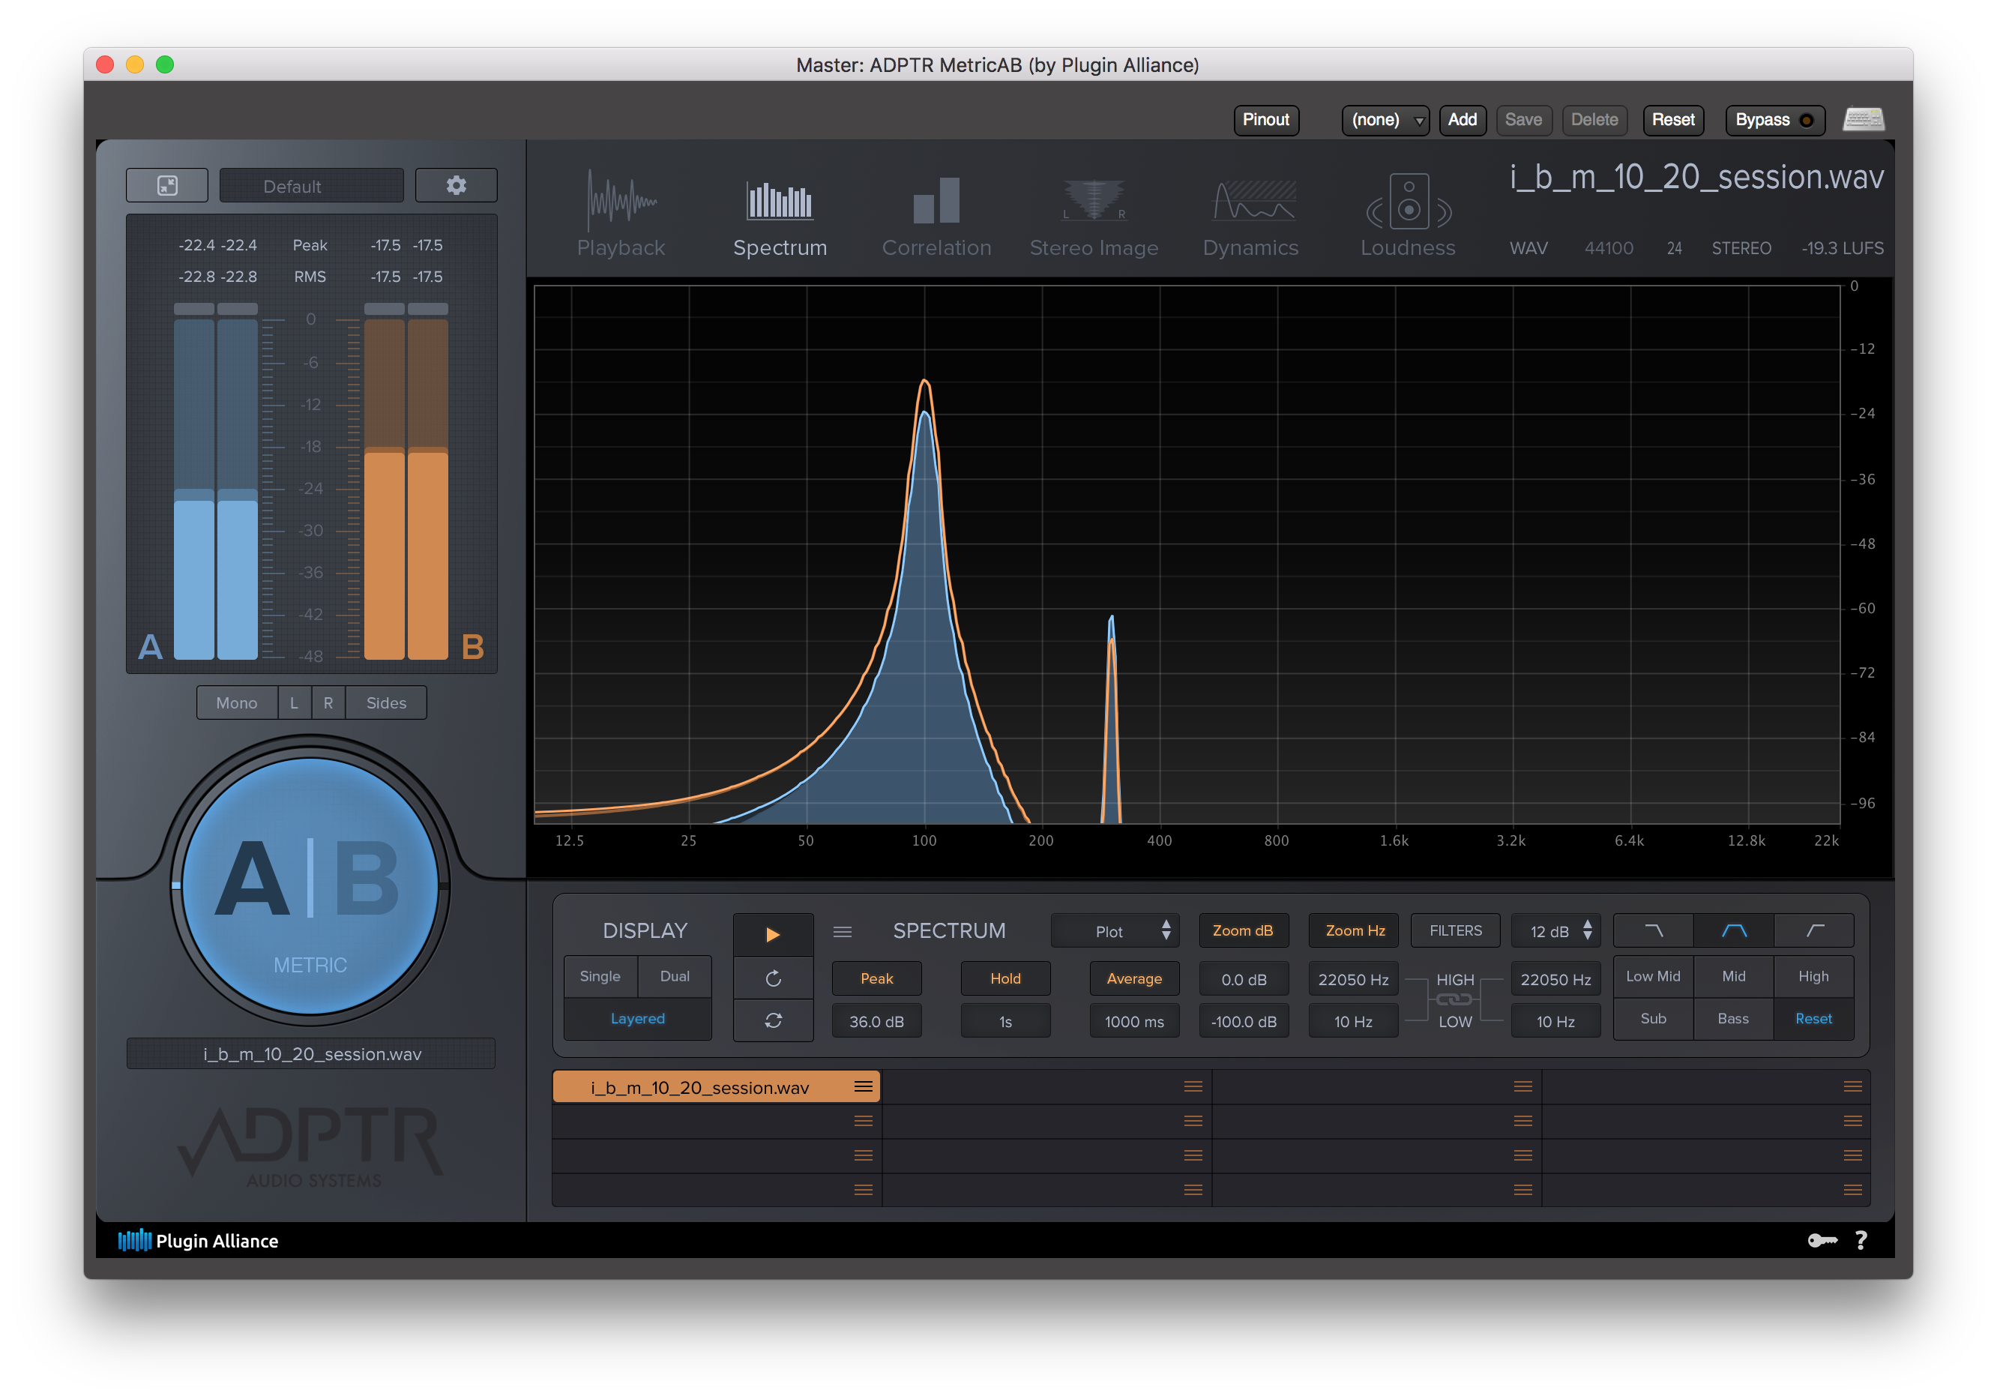Click the 1000 ms average time field
The width and height of the screenshot is (1997, 1399).
pyautogui.click(x=1134, y=1021)
